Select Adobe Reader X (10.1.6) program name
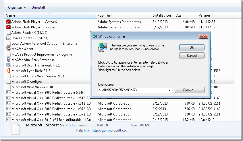 coord(29,33)
